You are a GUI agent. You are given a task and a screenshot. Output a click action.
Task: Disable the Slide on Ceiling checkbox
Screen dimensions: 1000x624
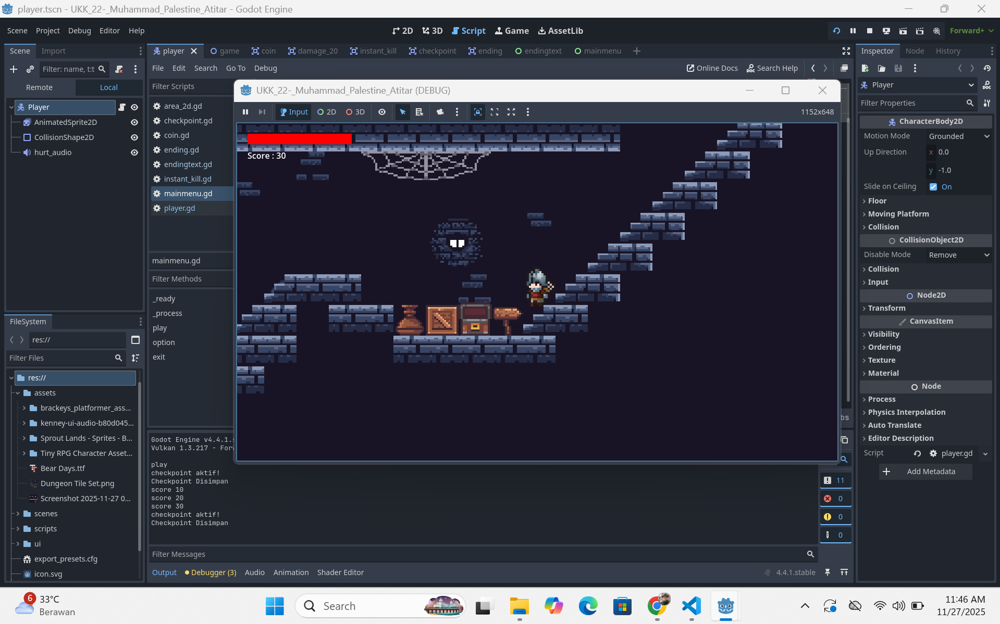click(933, 187)
